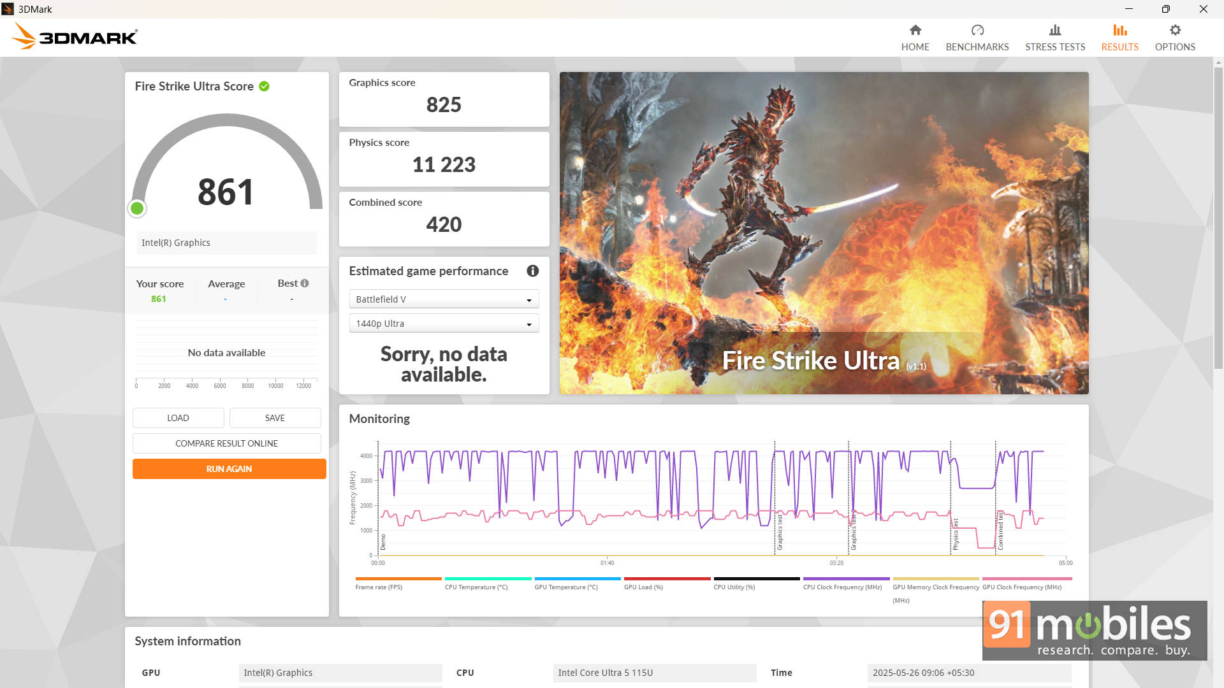Restore down the window
The image size is (1224, 688).
pos(1165,9)
